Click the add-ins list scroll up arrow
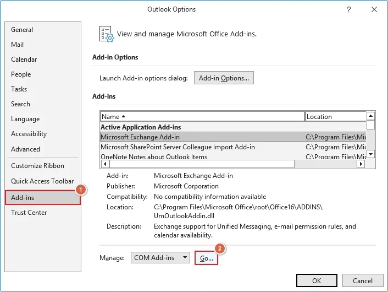The image size is (388, 292). tap(370, 116)
